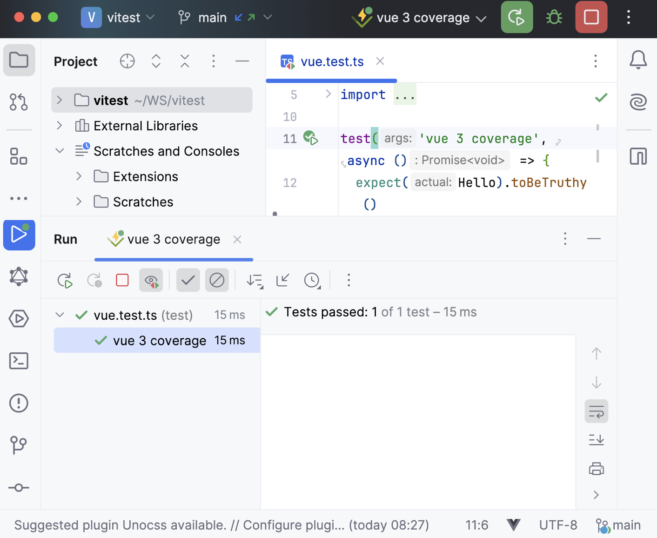
Task: Rerun tests in the Run toolbar
Action: (x=65, y=280)
